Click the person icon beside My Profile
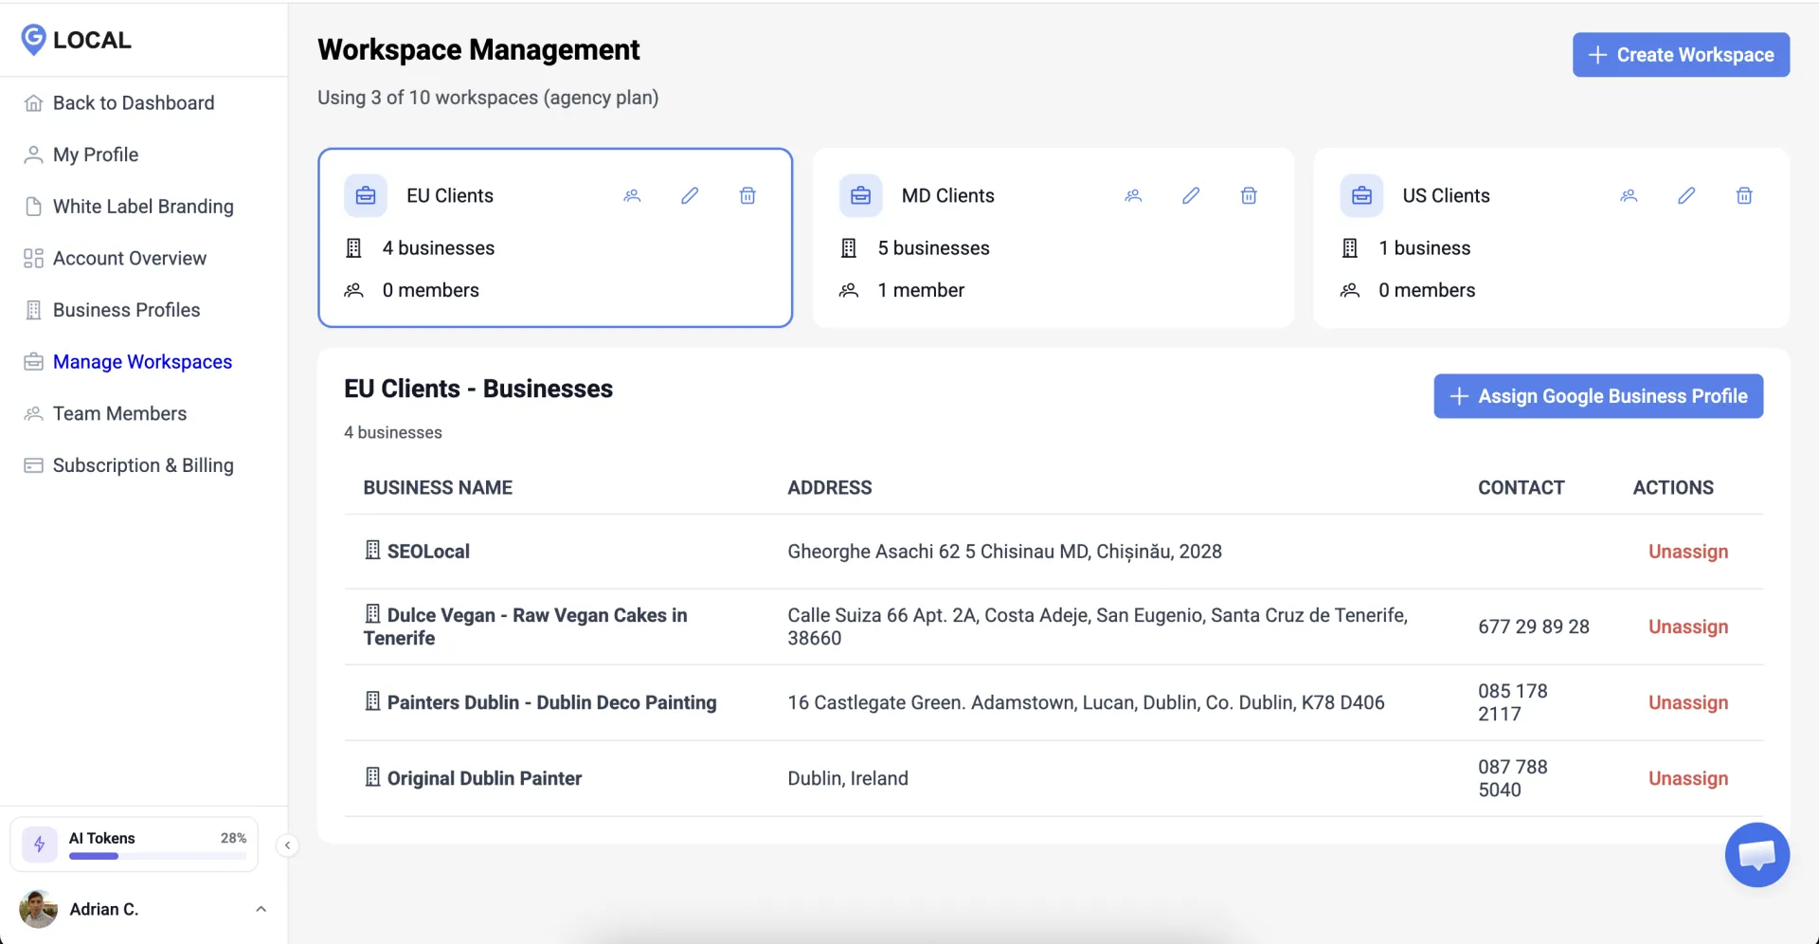The height and width of the screenshot is (944, 1819). pos(33,154)
